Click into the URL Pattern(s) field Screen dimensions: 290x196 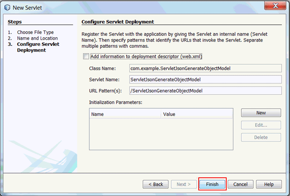click(x=205, y=90)
